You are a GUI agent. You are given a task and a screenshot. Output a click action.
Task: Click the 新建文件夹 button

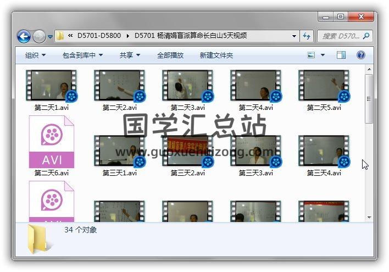click(216, 55)
